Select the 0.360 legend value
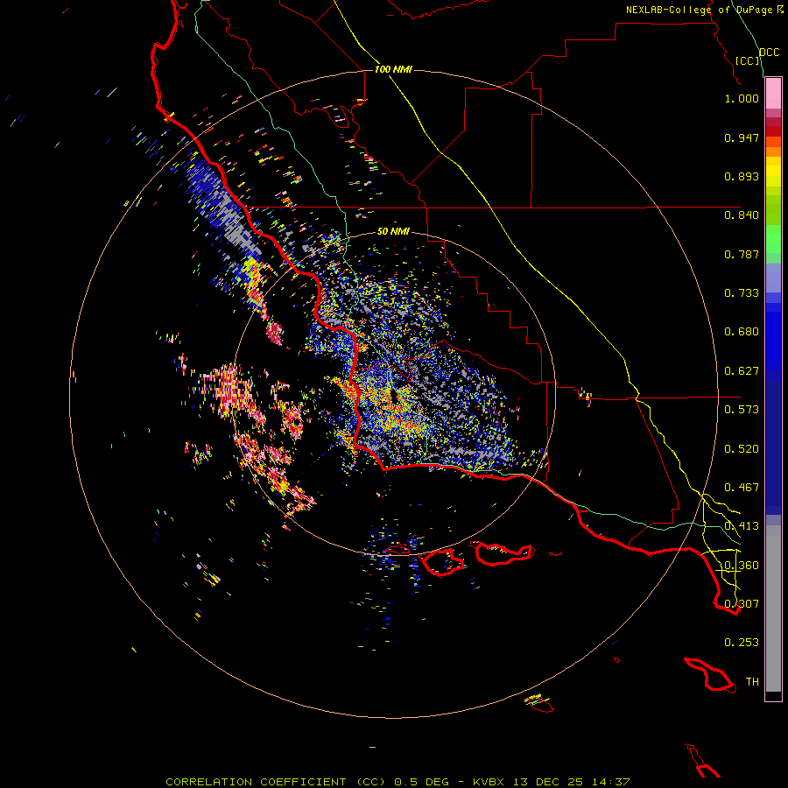The height and width of the screenshot is (788, 788). [742, 566]
